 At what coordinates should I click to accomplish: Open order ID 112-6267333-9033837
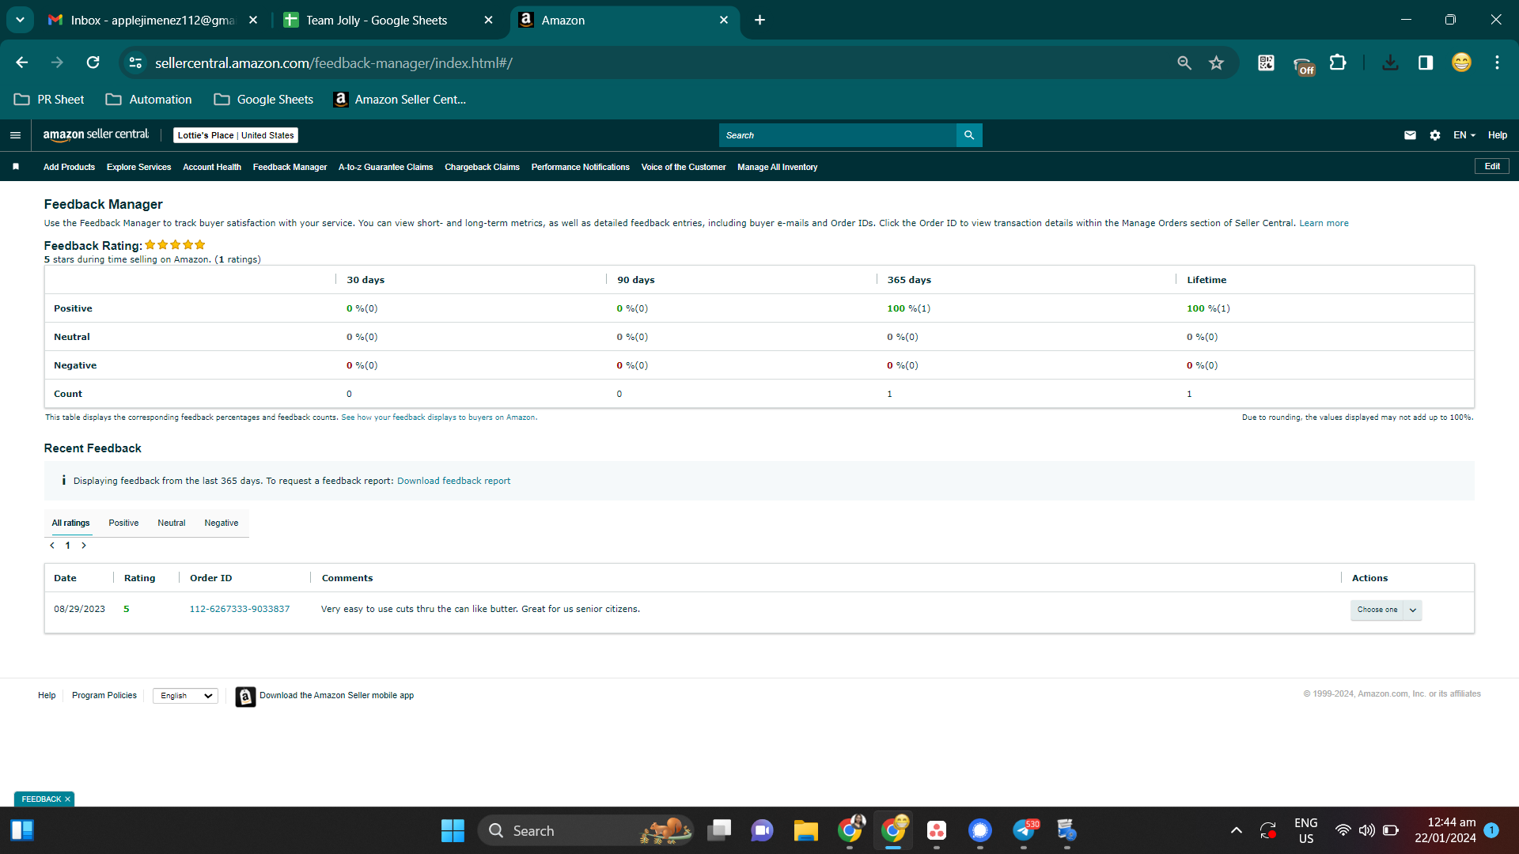pos(240,609)
